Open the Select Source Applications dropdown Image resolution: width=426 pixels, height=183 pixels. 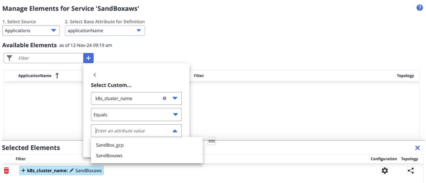[31, 31]
